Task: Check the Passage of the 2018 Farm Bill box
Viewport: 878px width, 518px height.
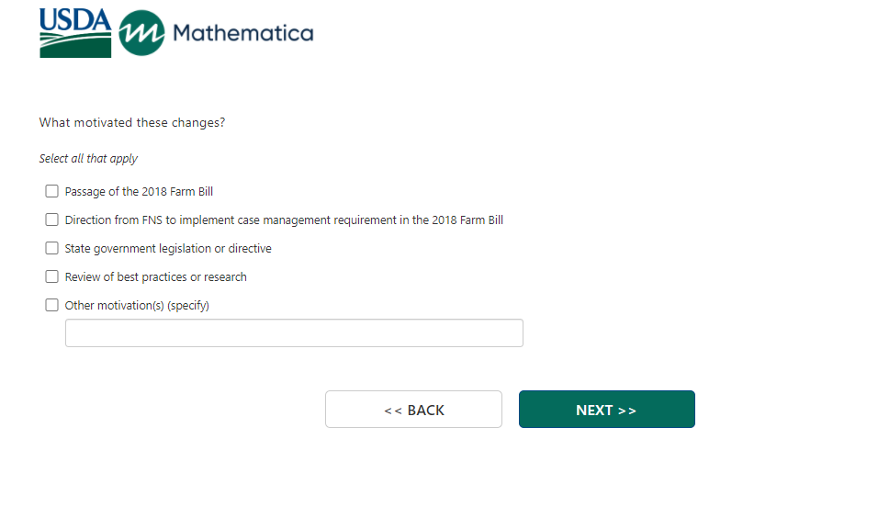Action: point(52,192)
